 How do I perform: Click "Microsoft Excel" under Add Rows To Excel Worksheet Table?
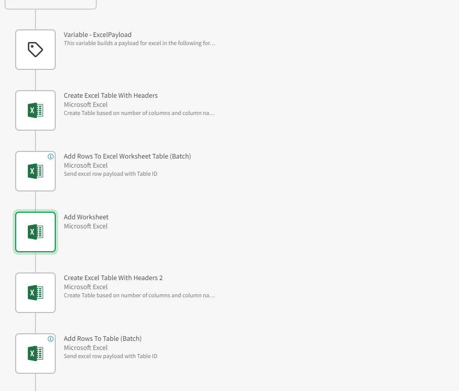86,166
